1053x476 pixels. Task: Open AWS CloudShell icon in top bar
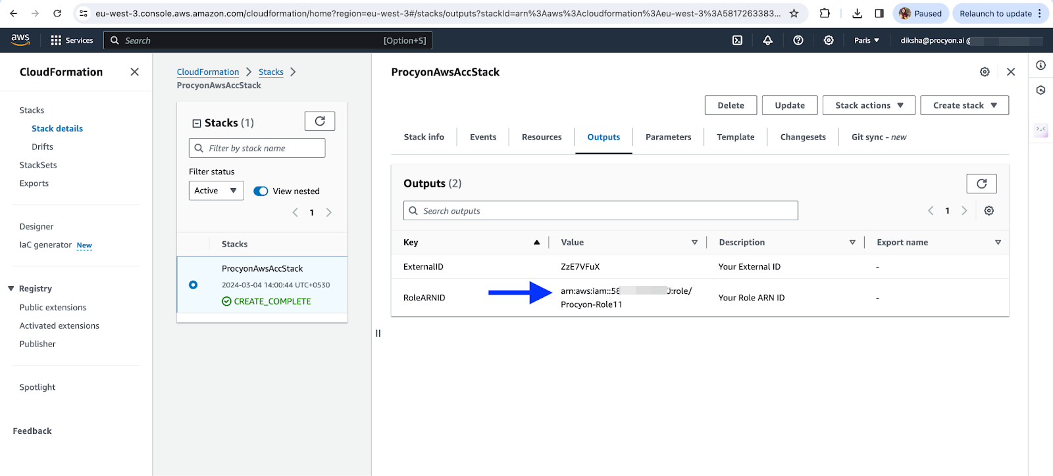pyautogui.click(x=737, y=40)
